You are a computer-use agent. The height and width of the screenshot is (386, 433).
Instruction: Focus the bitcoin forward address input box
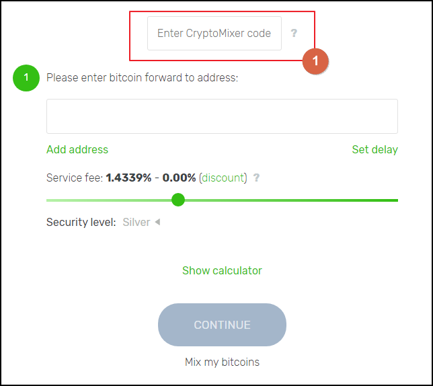click(x=222, y=116)
